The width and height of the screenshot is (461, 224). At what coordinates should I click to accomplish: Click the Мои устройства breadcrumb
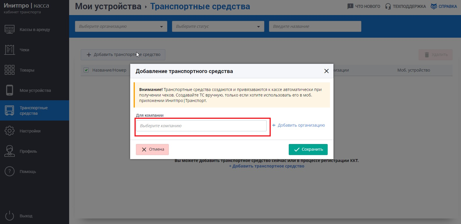point(108,6)
